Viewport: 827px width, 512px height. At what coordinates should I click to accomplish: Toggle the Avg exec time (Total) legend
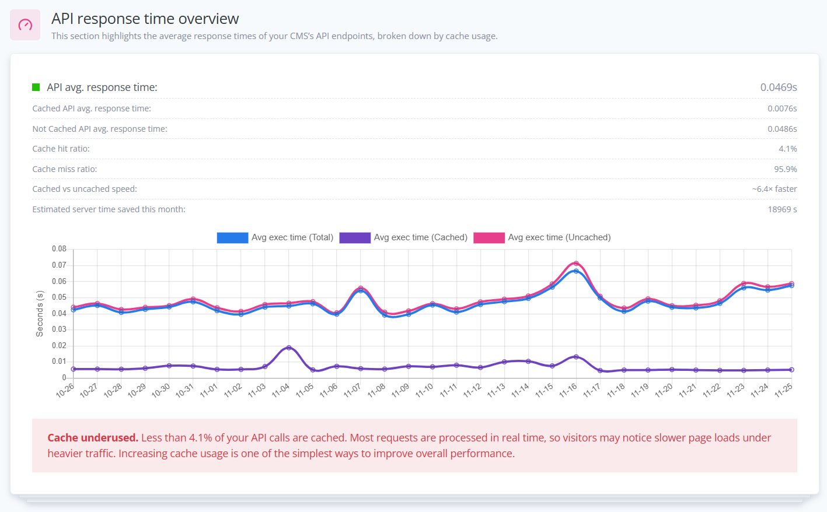tap(275, 237)
